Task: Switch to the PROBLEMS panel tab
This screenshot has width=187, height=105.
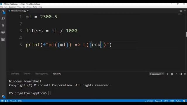Action: (x=15, y=74)
